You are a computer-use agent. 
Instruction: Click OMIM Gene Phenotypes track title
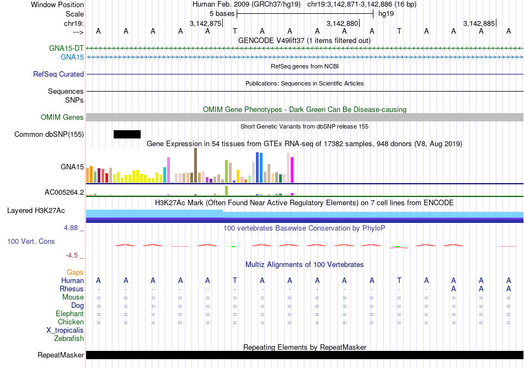[x=304, y=110]
